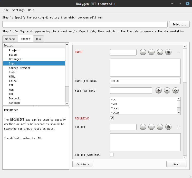Image resolution: width=192 pixels, height=178 pixels.
Task: Click the EXCLUDE list box area
Action: click(x=145, y=142)
